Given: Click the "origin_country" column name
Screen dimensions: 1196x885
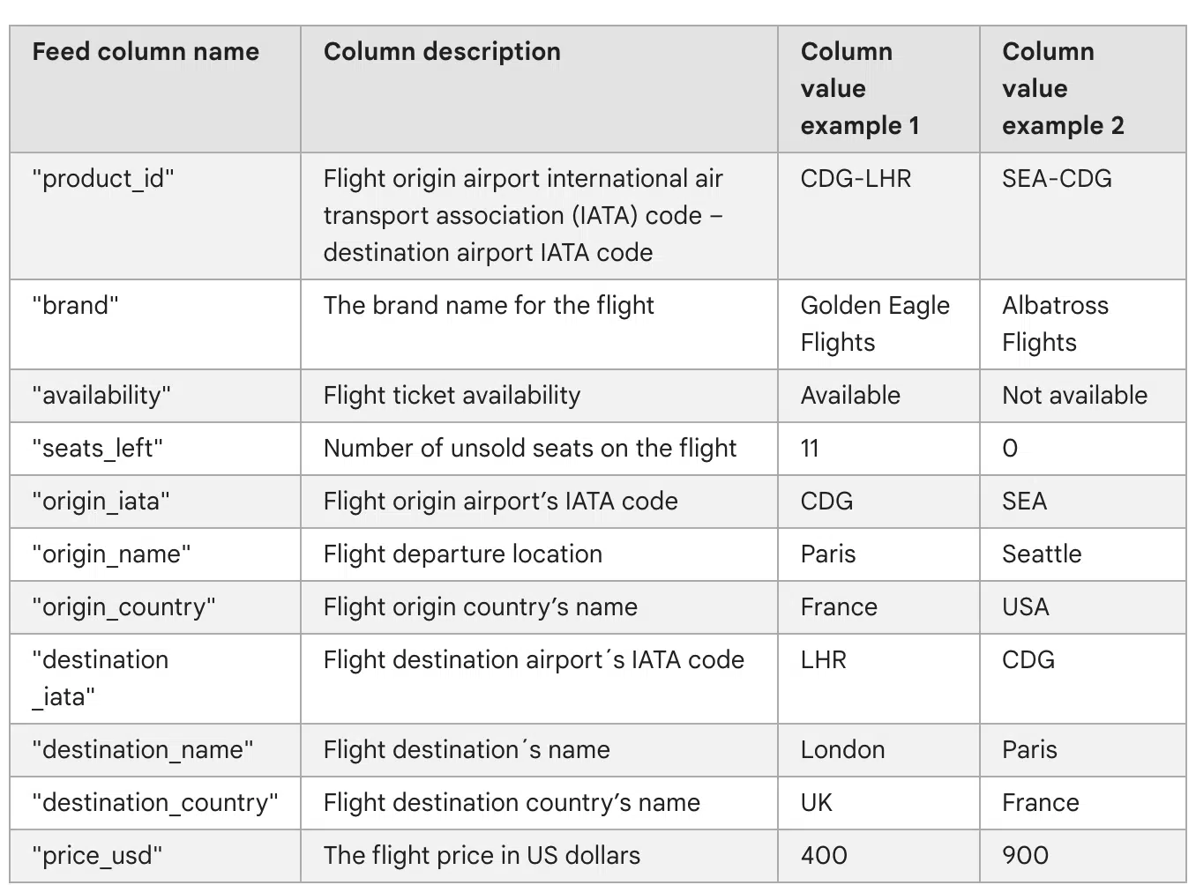Looking at the screenshot, I should pyautogui.click(x=123, y=607).
